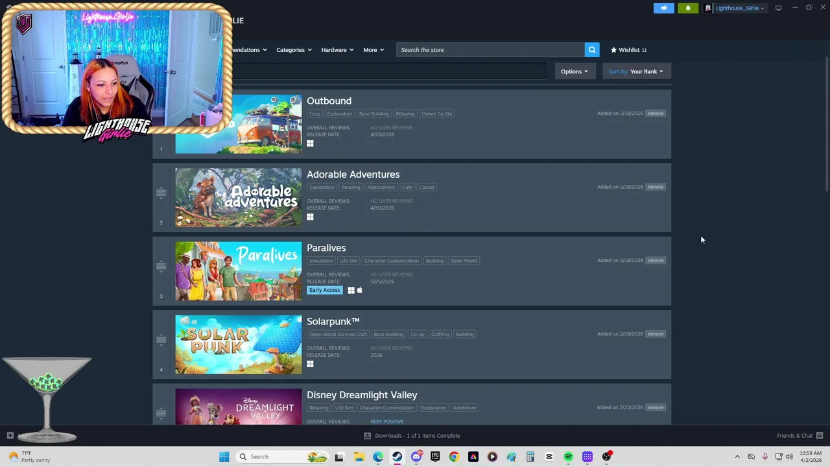Click the Windows platform icon under Outbound
This screenshot has width=830, height=467.
(310, 143)
